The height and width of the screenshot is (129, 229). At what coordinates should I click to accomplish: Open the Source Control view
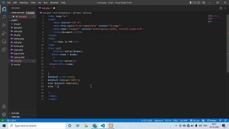click(4, 25)
